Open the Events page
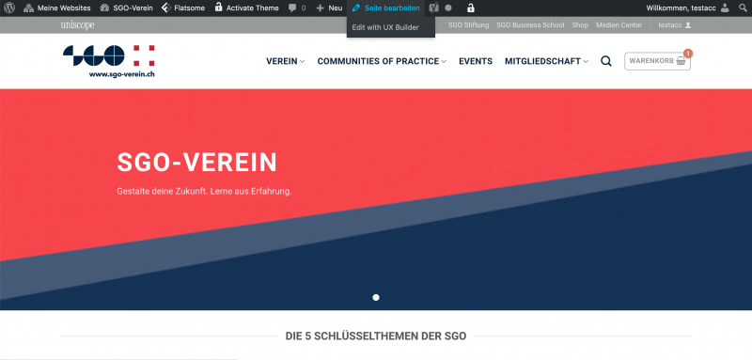Image resolution: width=752 pixels, height=360 pixels. pos(476,61)
